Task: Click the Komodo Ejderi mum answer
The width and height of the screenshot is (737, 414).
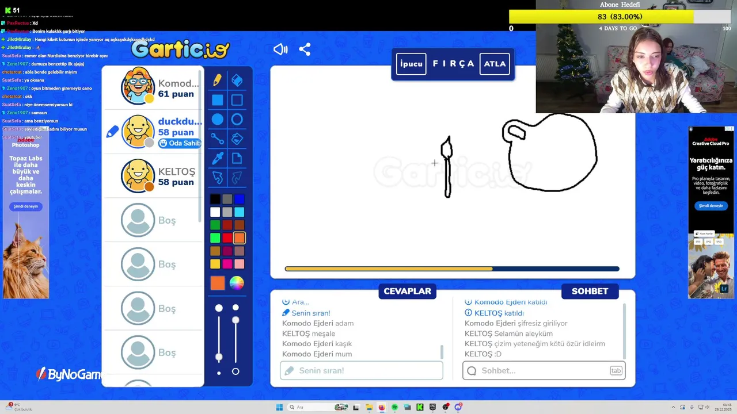Action: pos(317,354)
